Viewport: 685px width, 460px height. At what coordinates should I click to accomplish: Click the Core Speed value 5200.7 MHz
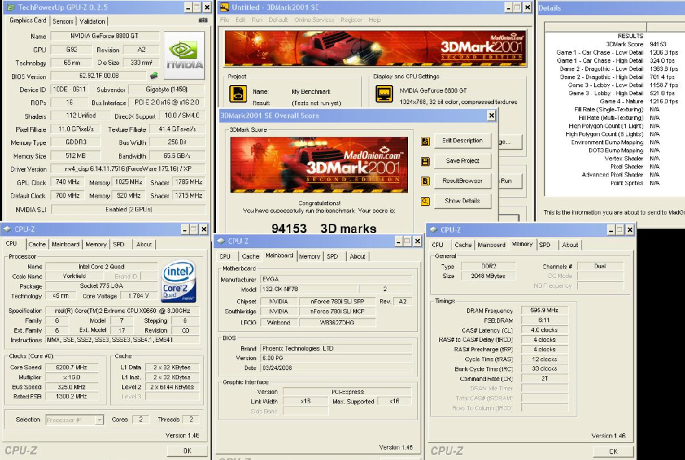(72, 367)
